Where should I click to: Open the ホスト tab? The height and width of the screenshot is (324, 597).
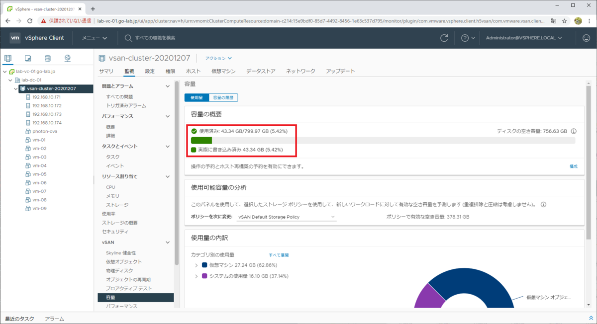(193, 71)
